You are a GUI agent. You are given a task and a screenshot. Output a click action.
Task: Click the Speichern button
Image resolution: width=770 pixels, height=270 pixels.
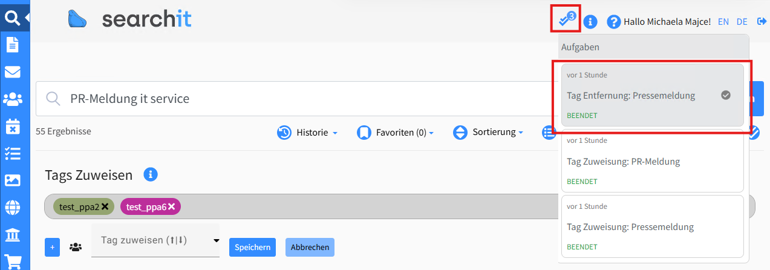coord(252,247)
